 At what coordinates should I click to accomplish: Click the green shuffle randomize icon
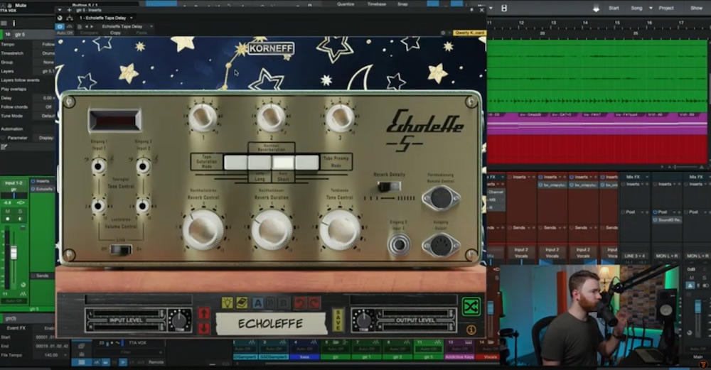[471, 307]
